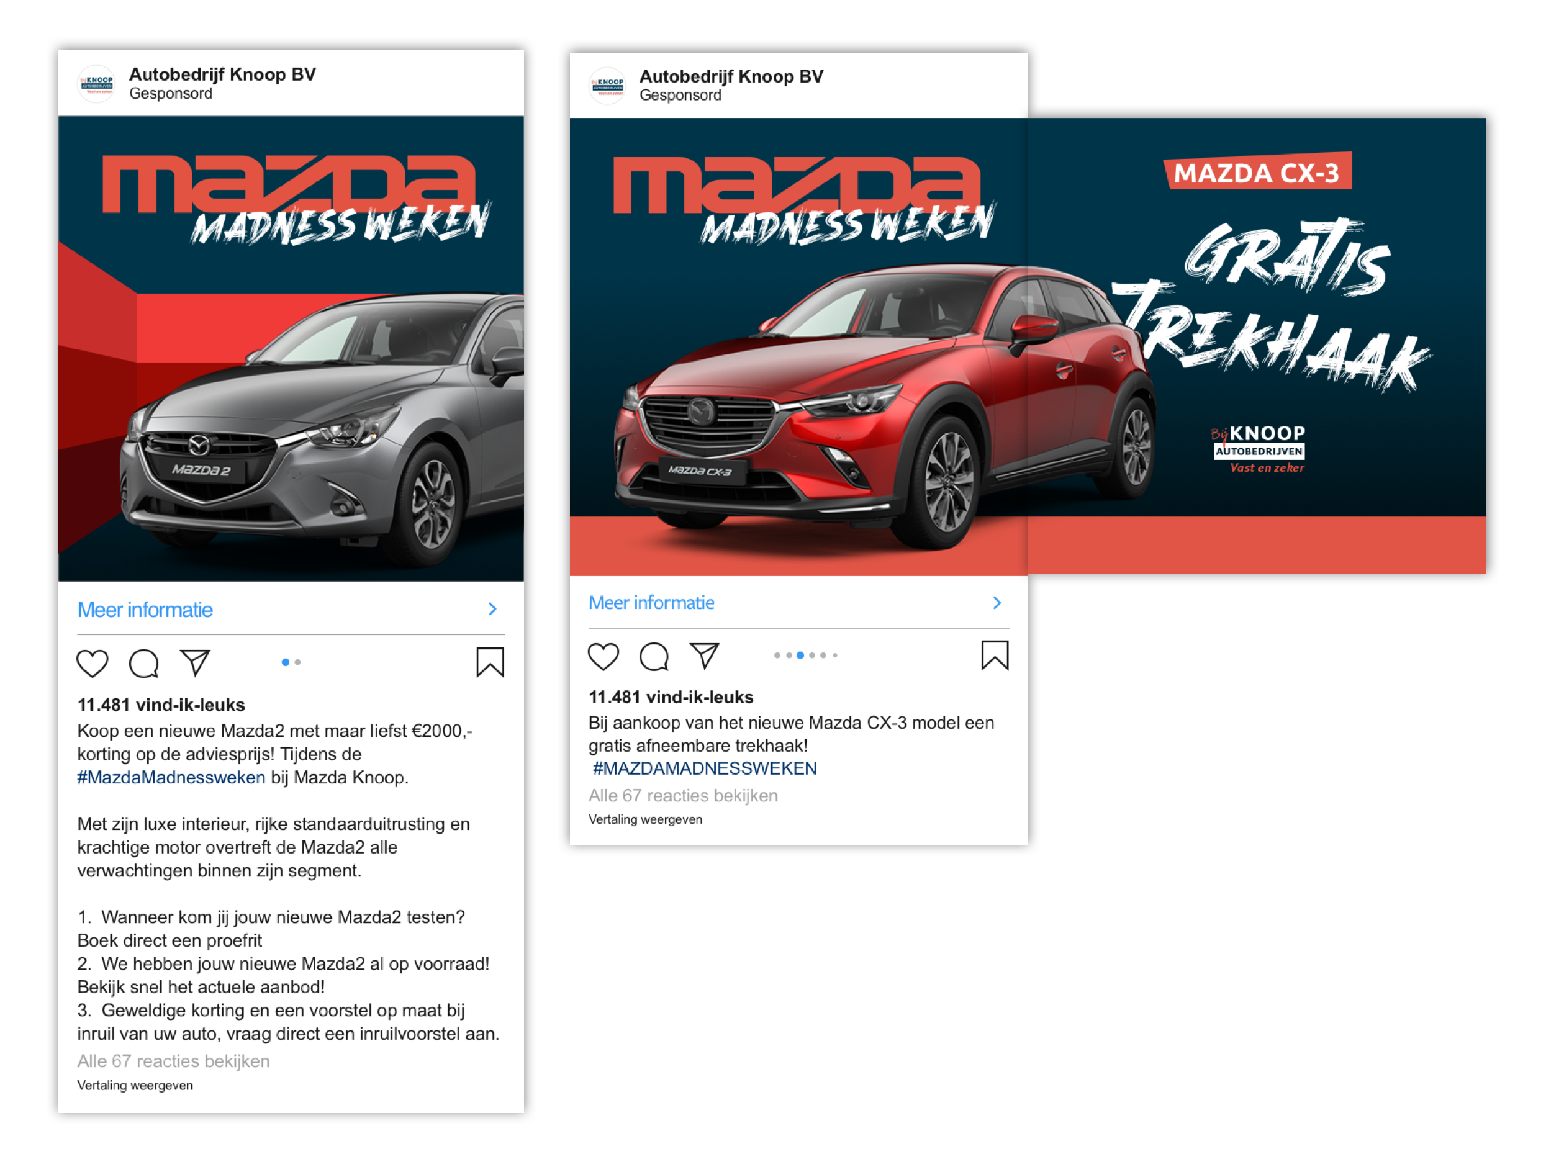Open the Gratis Trekhaak carousel slide
This screenshot has height=1149, width=1546.
1257,346
